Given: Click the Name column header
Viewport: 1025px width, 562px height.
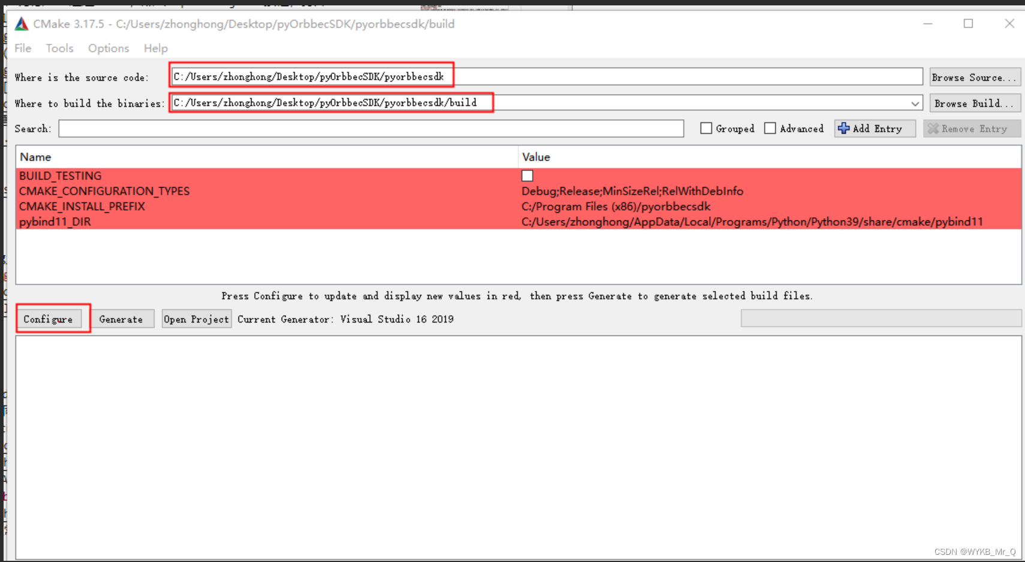Looking at the screenshot, I should 267,157.
